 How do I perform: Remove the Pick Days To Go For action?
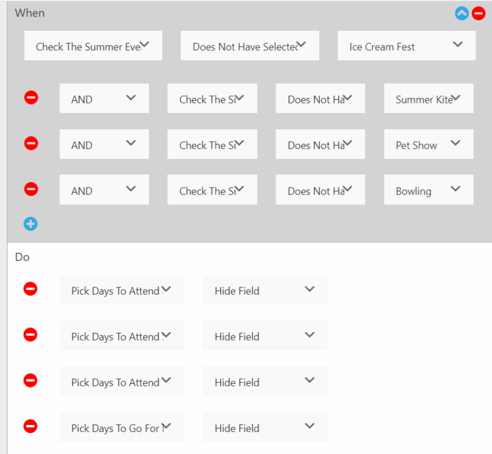click(31, 426)
